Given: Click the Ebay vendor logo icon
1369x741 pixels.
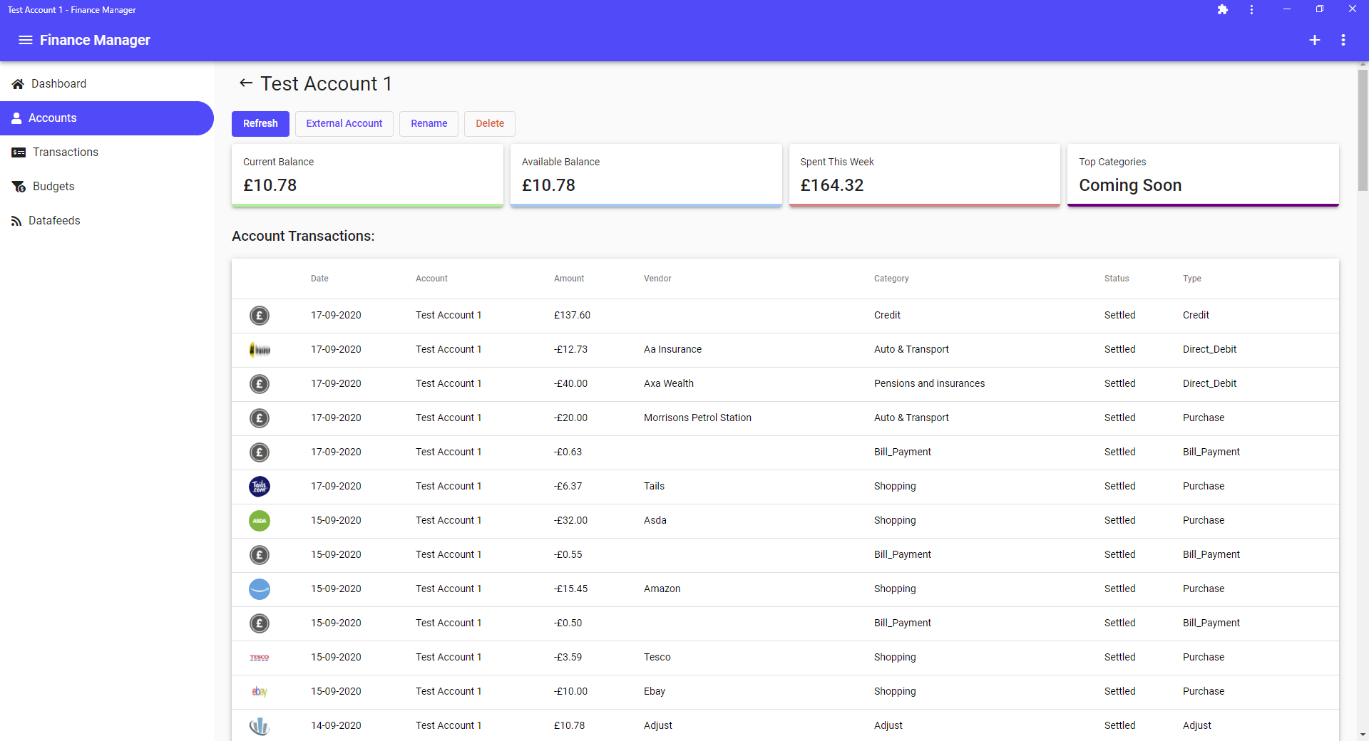Looking at the screenshot, I should pos(260,692).
